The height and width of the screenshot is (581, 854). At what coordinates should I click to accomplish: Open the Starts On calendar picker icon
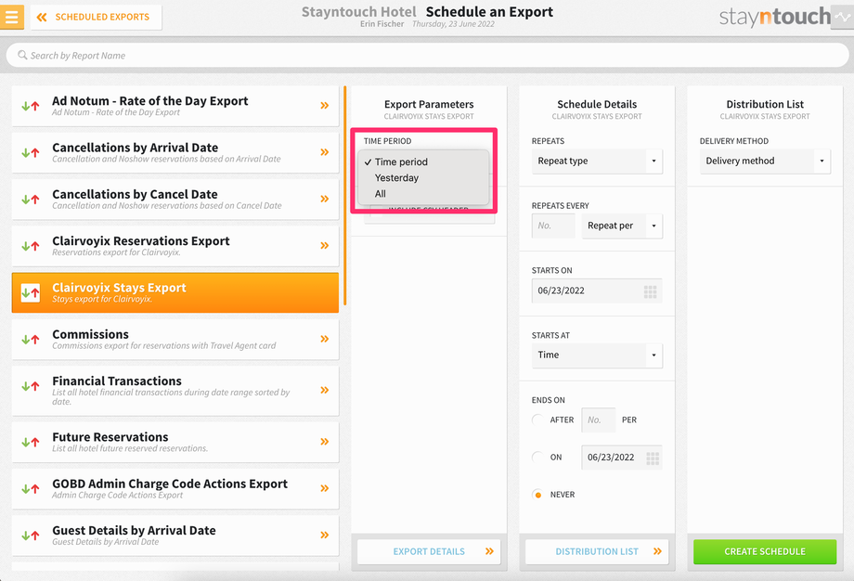click(651, 291)
